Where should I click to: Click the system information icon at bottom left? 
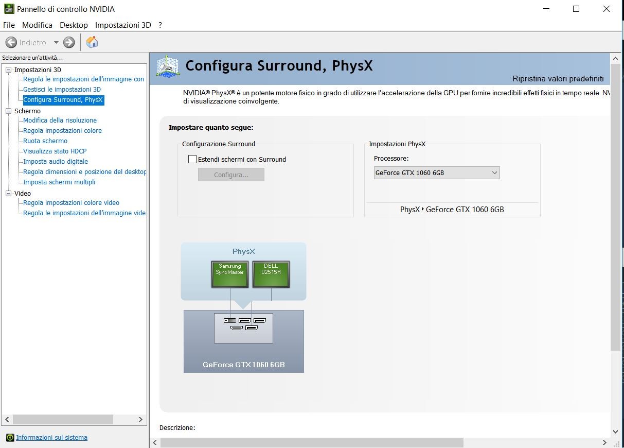click(x=10, y=438)
